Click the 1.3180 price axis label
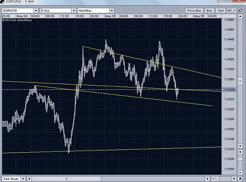Screen dimensions: 246x182 click(229, 169)
